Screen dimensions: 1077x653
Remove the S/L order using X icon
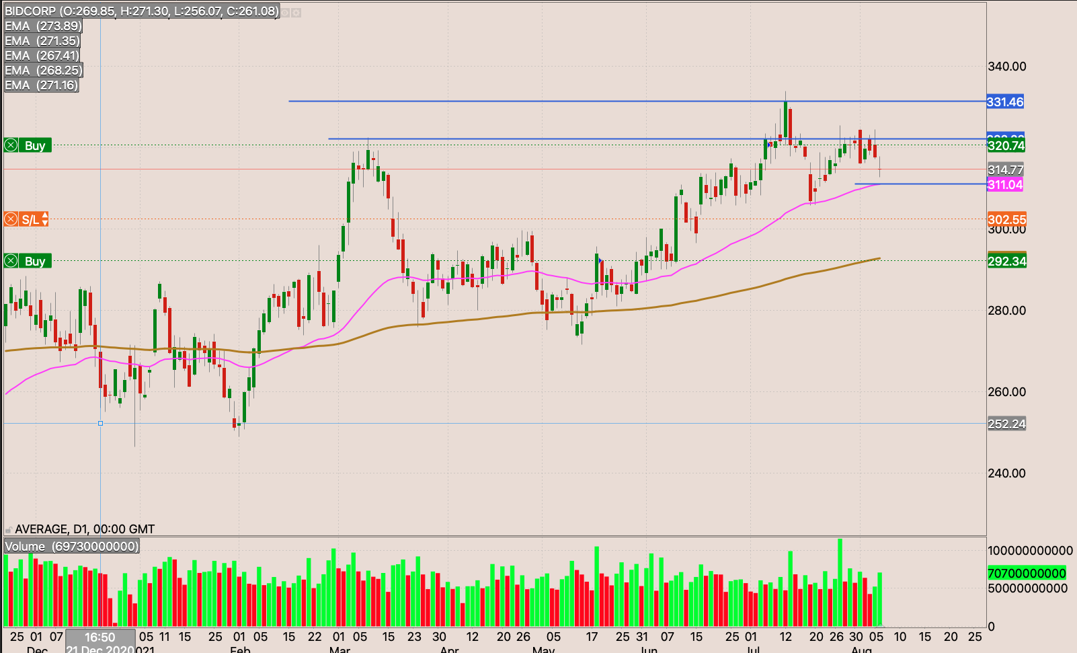(11, 219)
